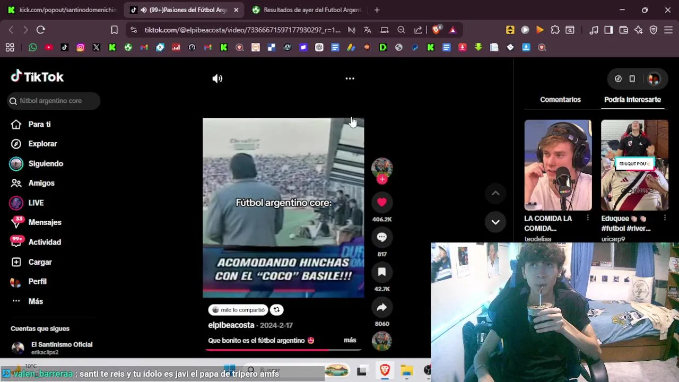Reload the page in the browser
The height and width of the screenshot is (382, 679).
[41, 30]
